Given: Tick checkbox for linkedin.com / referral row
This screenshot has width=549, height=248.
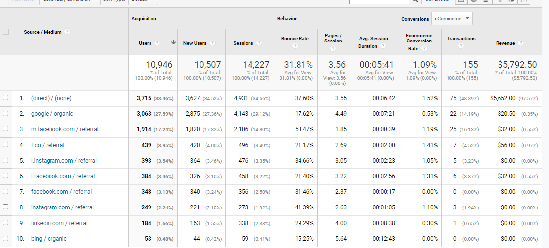Looking at the screenshot, I should (x=5, y=222).
